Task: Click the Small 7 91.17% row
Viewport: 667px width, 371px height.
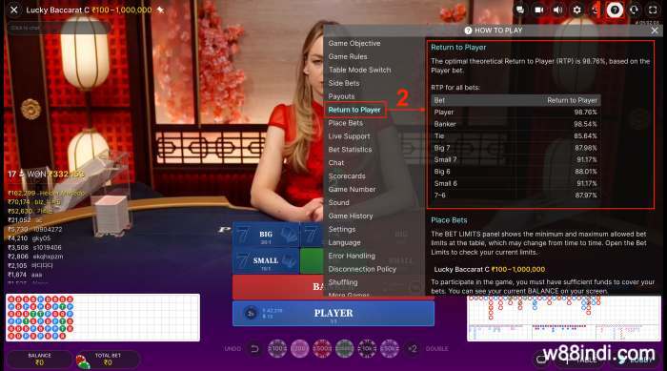Action: (515, 159)
